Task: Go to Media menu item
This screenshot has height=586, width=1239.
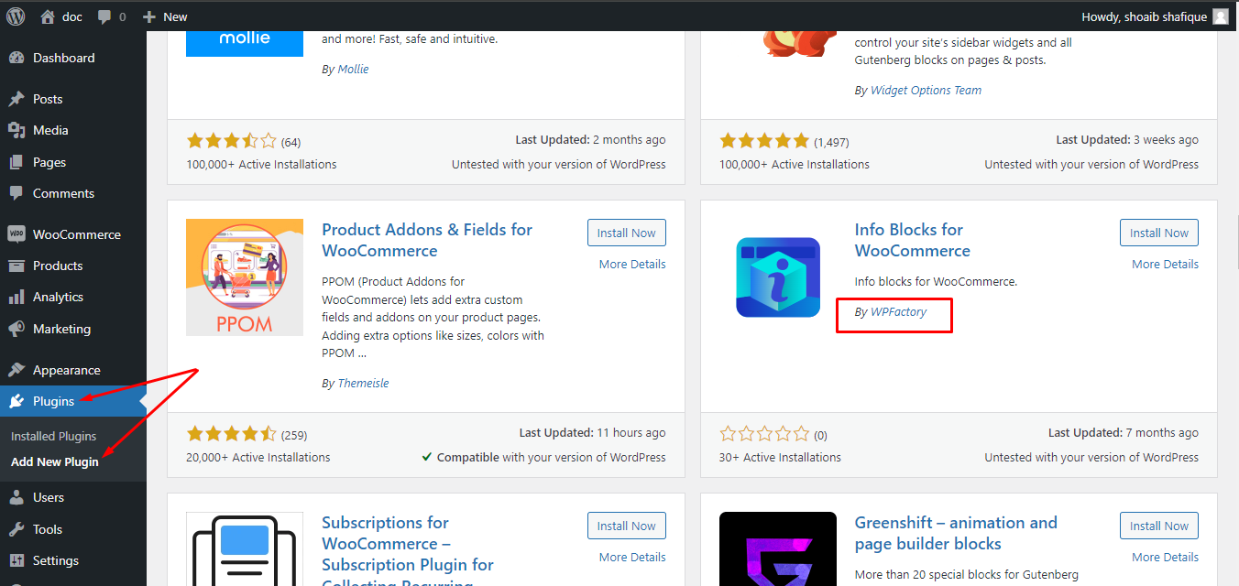Action: point(73,130)
